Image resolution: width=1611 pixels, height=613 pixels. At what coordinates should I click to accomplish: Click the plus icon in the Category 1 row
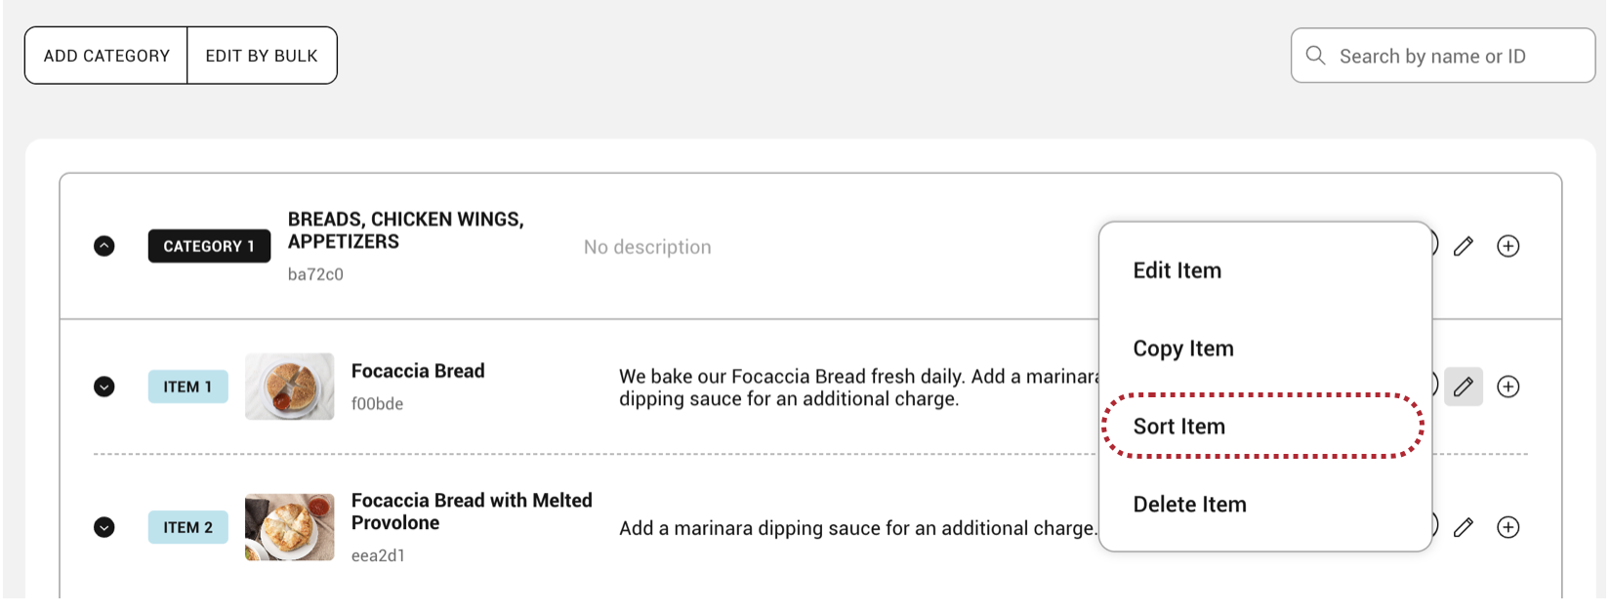1508,247
